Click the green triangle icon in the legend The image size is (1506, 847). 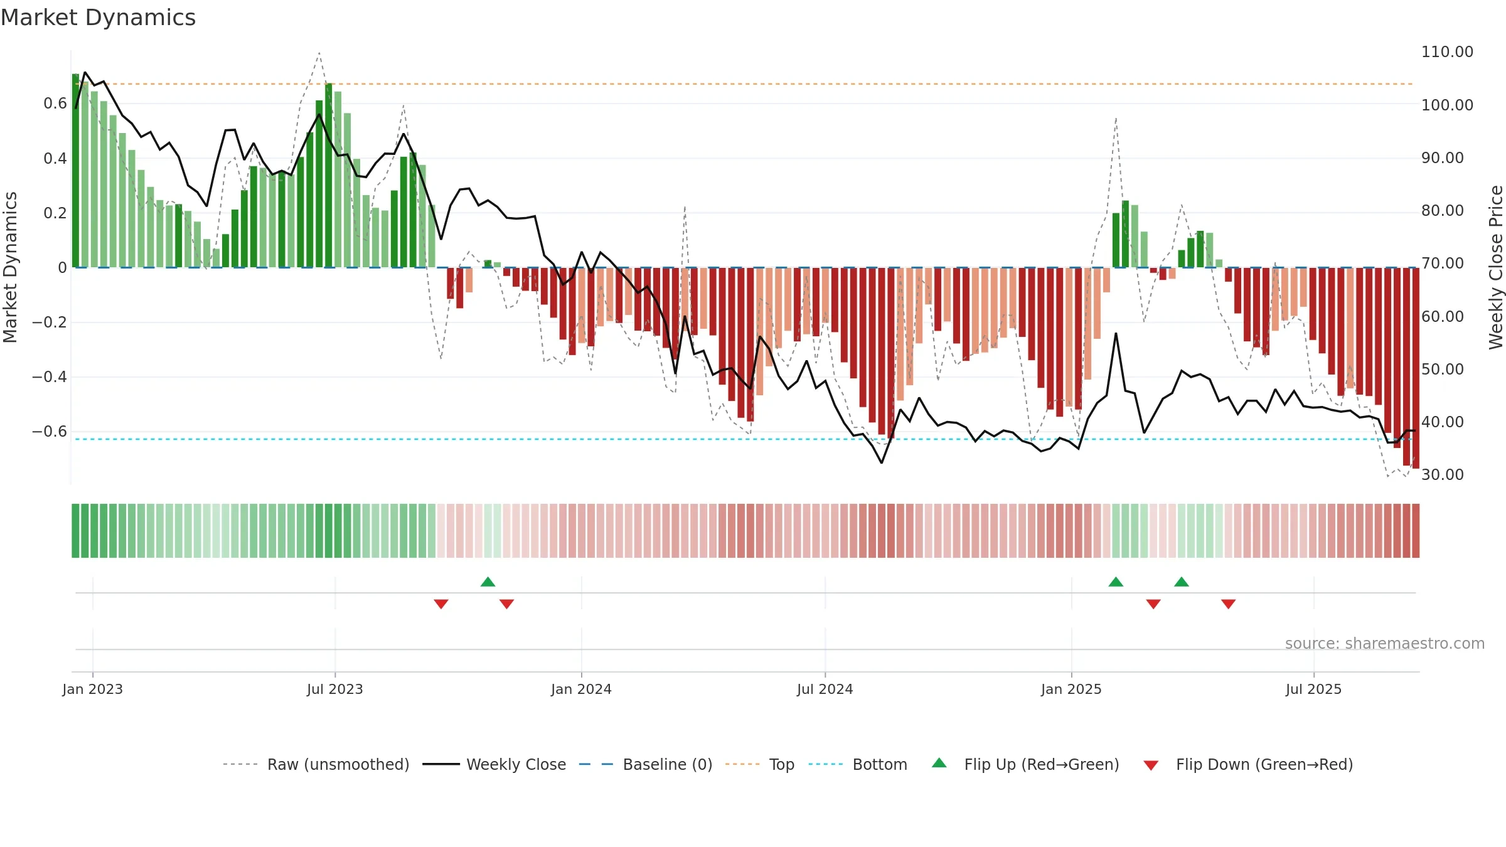click(939, 763)
